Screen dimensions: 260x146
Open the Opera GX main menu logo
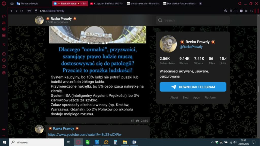(4, 4)
